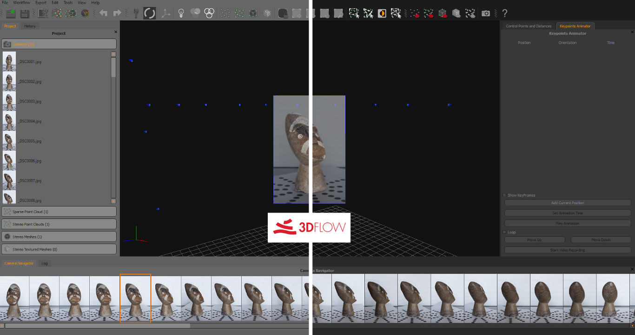Open help with the question mark icon
Screen dimensions: 635x335
point(505,13)
